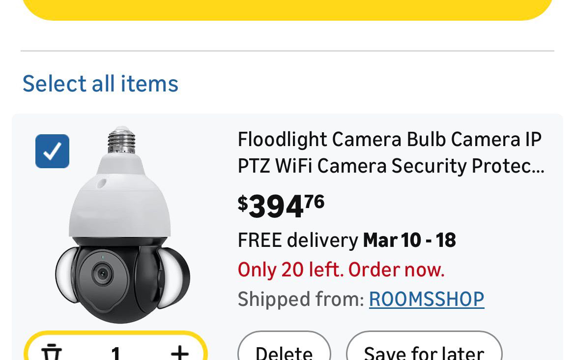The width and height of the screenshot is (575, 360).
Task: Click the Only 20 left. Order now. notice
Action: [341, 270]
